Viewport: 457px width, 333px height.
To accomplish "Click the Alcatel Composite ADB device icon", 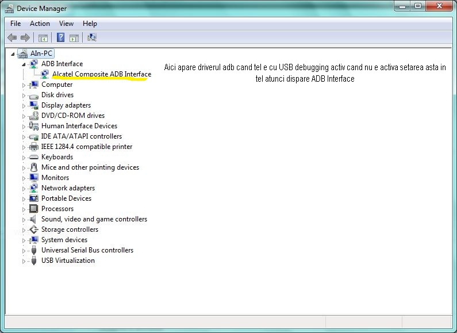I will pos(45,74).
